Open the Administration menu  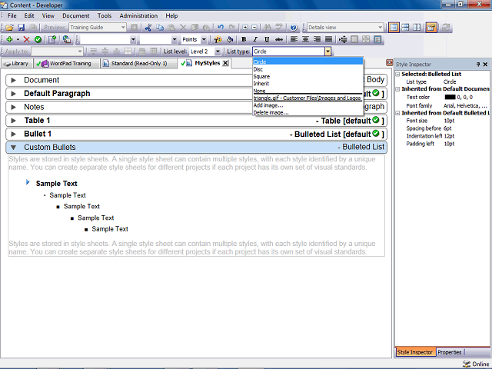(138, 15)
